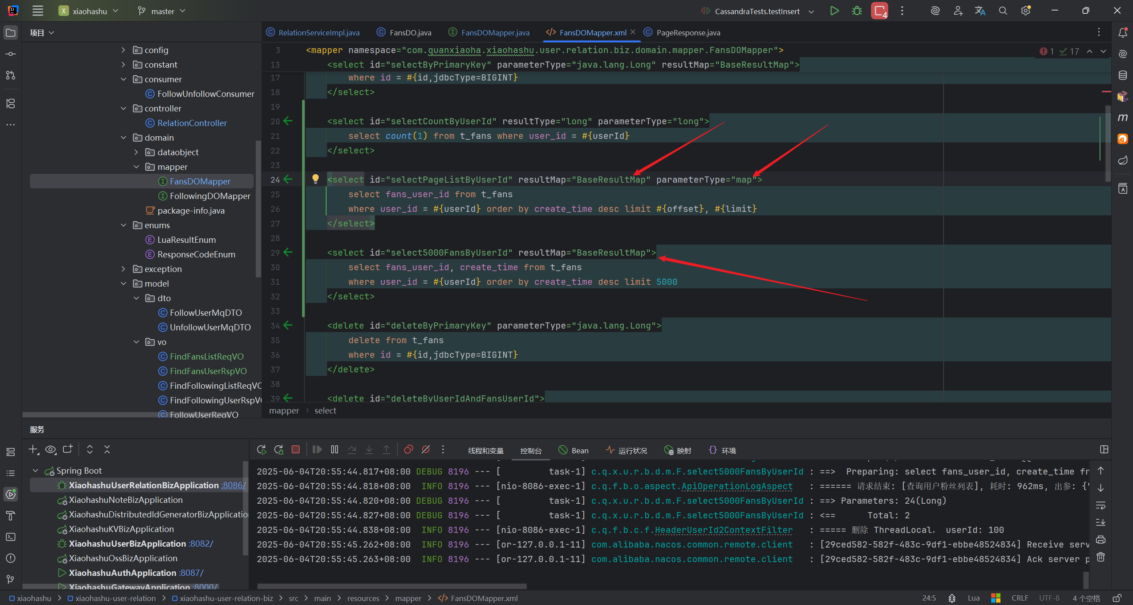Toggle the console layout settings icon
1133x605 pixels.
[1104, 450]
